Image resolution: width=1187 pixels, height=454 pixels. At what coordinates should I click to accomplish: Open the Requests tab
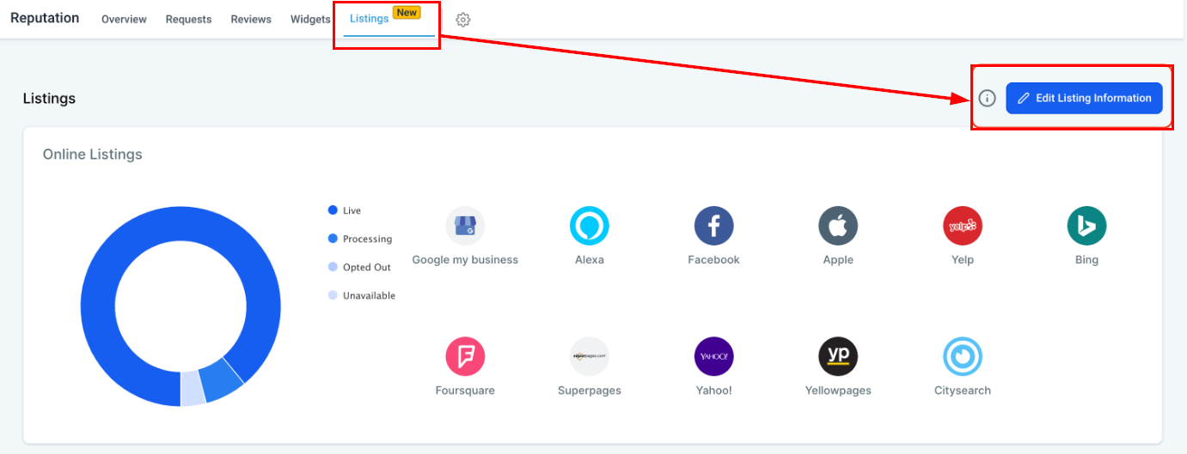coord(188,20)
